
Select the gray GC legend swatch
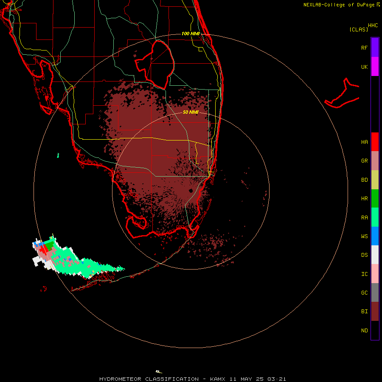[x=375, y=292]
